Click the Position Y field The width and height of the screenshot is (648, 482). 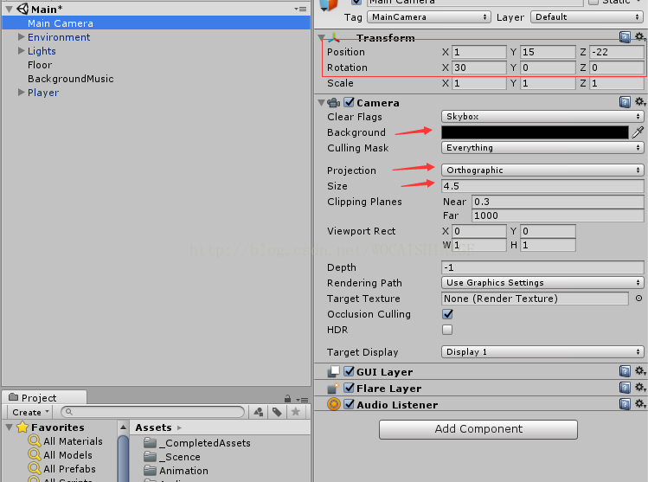pos(548,52)
